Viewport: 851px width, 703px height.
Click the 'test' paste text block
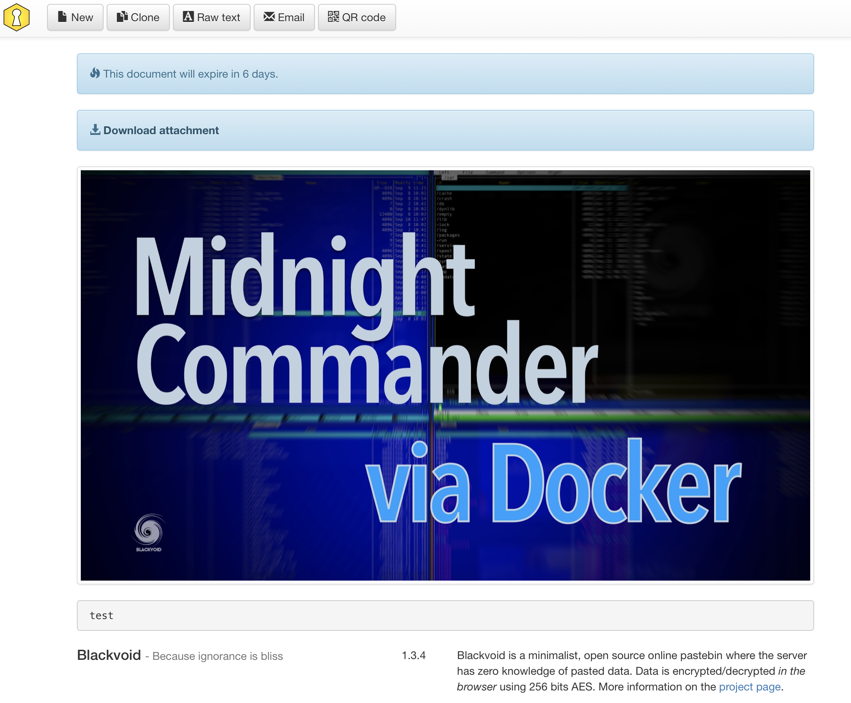[x=446, y=616]
